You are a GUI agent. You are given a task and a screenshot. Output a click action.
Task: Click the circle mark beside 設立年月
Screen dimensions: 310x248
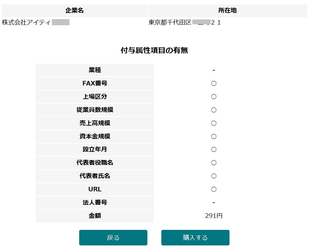coord(214,150)
